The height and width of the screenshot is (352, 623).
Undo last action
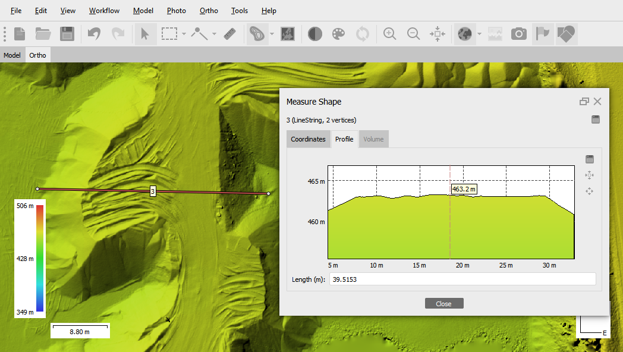pos(94,34)
